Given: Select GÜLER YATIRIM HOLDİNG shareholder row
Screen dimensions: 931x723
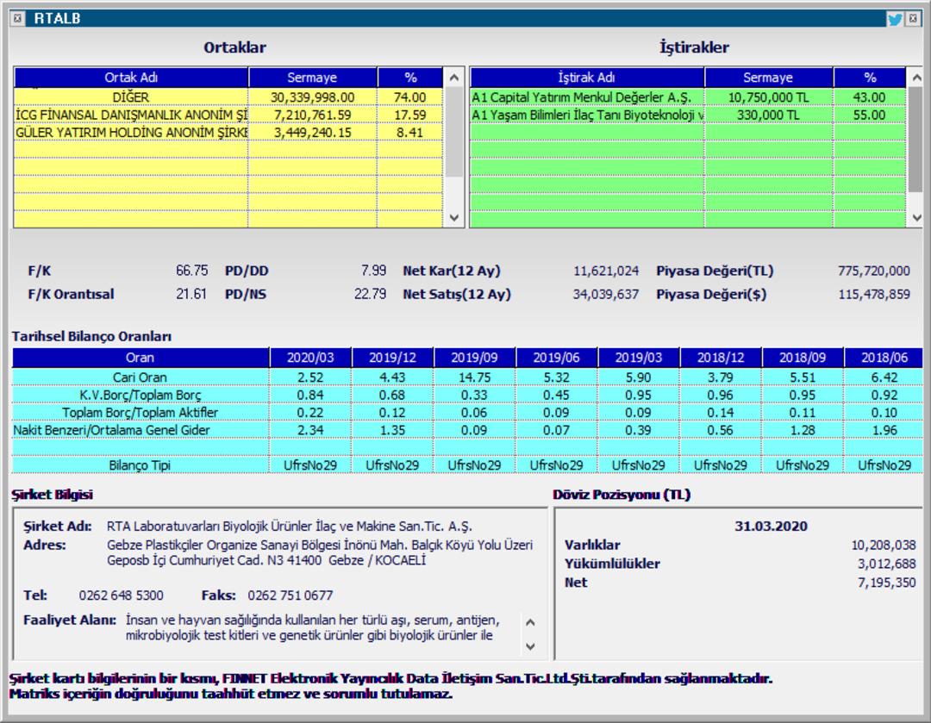Looking at the screenshot, I should (x=228, y=133).
